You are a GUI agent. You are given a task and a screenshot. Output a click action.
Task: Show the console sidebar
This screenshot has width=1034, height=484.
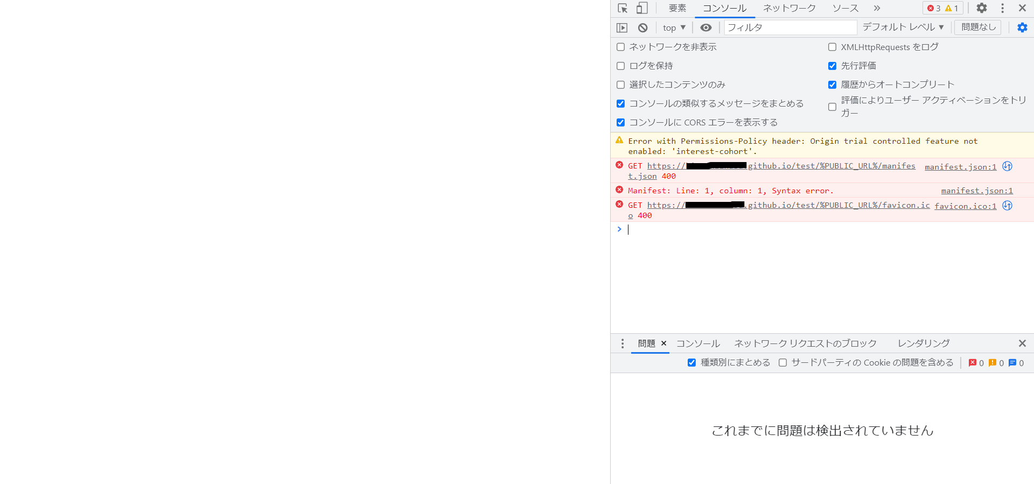coord(622,27)
